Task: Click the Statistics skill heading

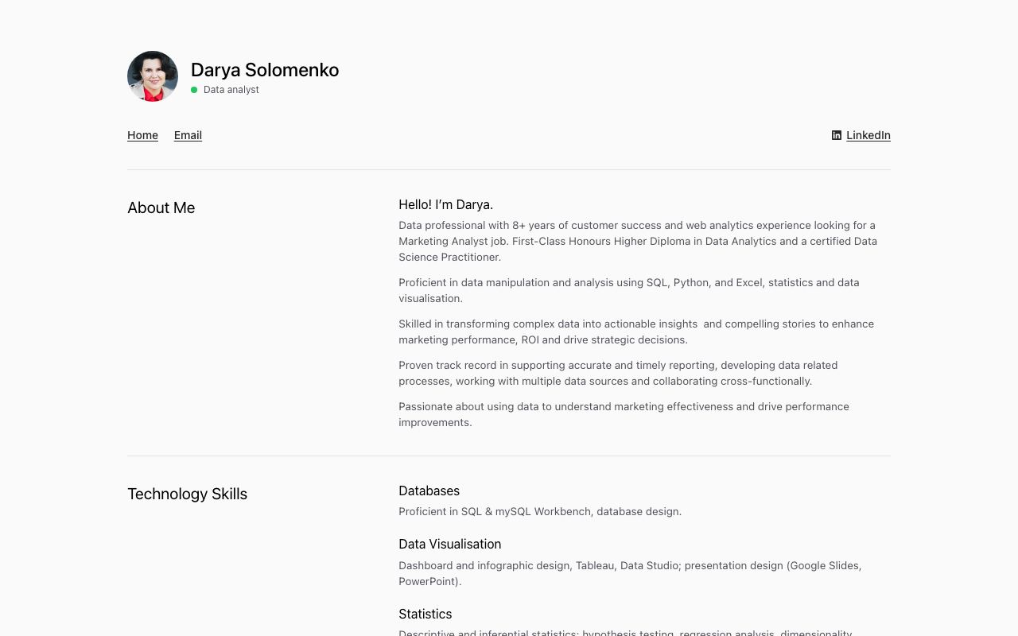Action: (x=425, y=614)
